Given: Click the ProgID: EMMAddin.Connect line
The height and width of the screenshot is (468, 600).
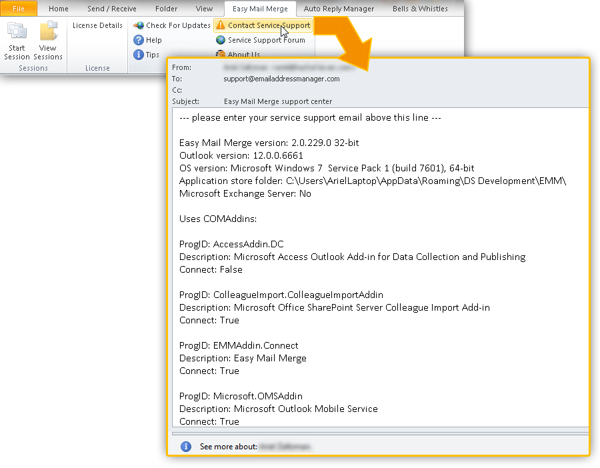Looking at the screenshot, I should (239, 345).
